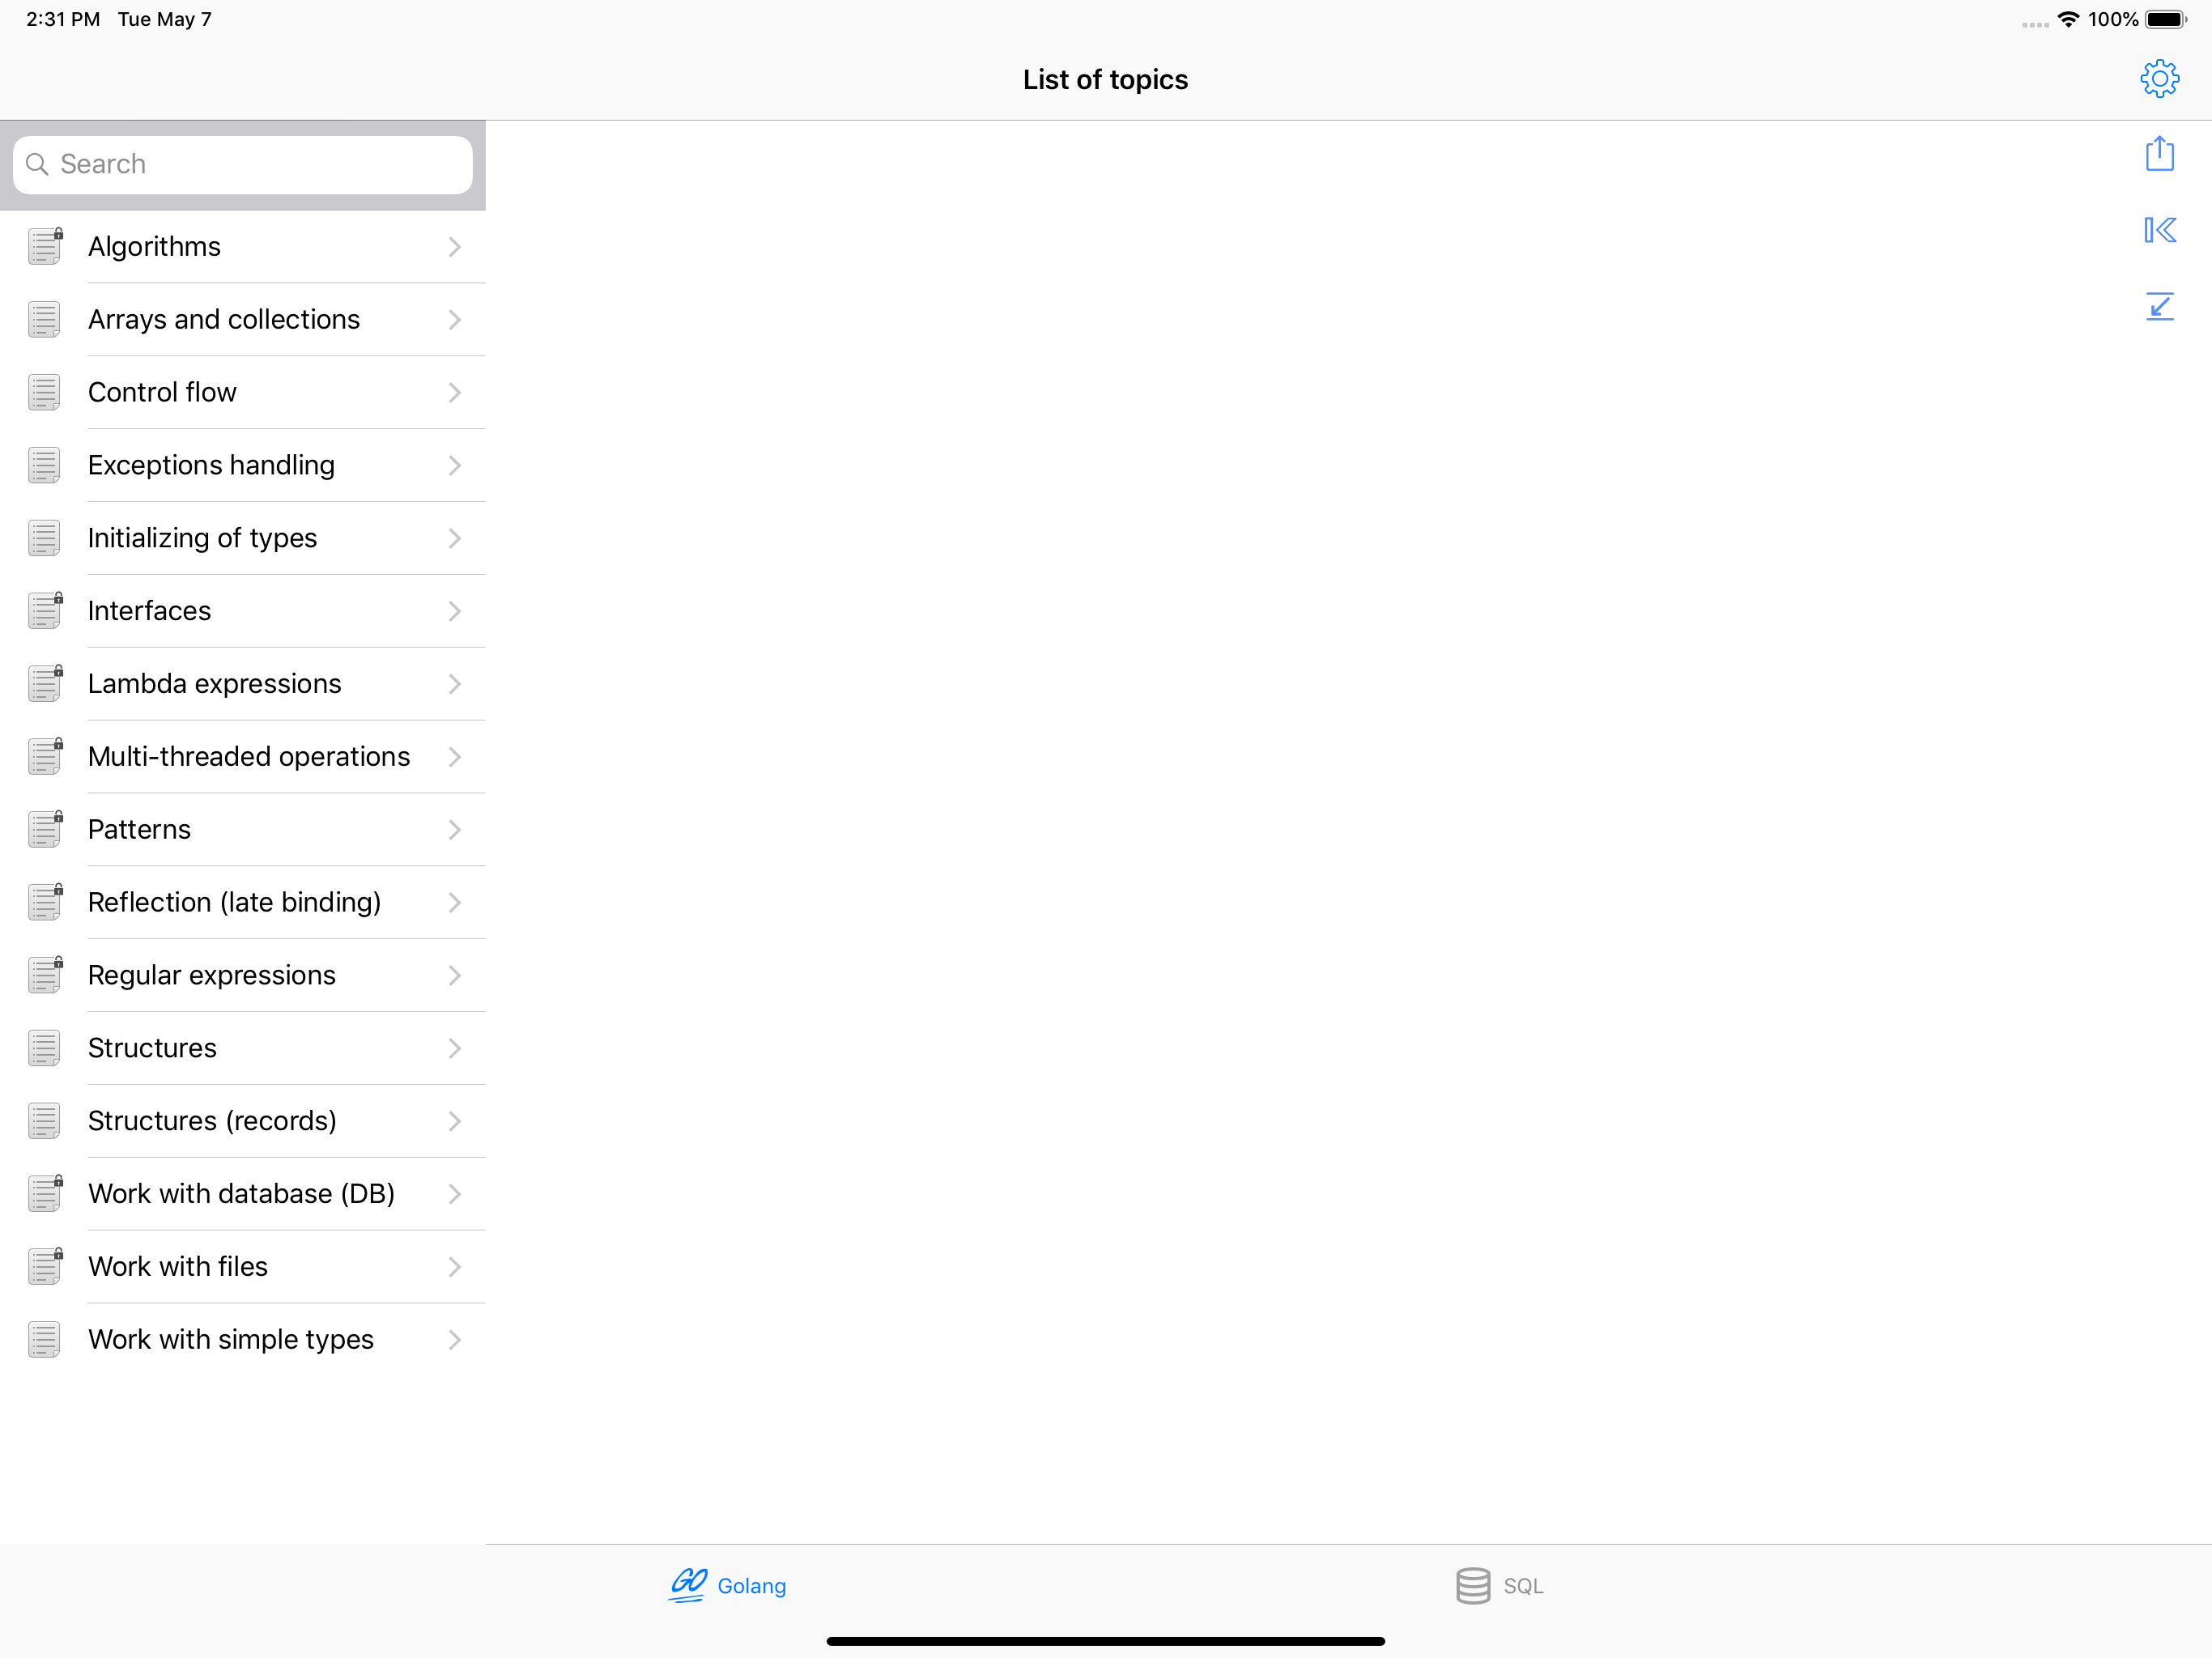This screenshot has width=2212, height=1658.
Task: Click the locked Patterns document icon
Action: [x=45, y=829]
